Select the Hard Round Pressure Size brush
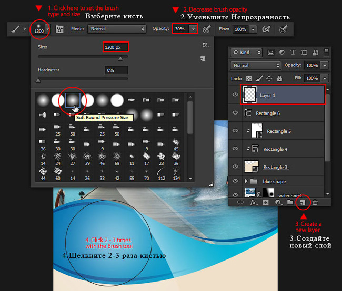The image size is (342, 291). 87,100
